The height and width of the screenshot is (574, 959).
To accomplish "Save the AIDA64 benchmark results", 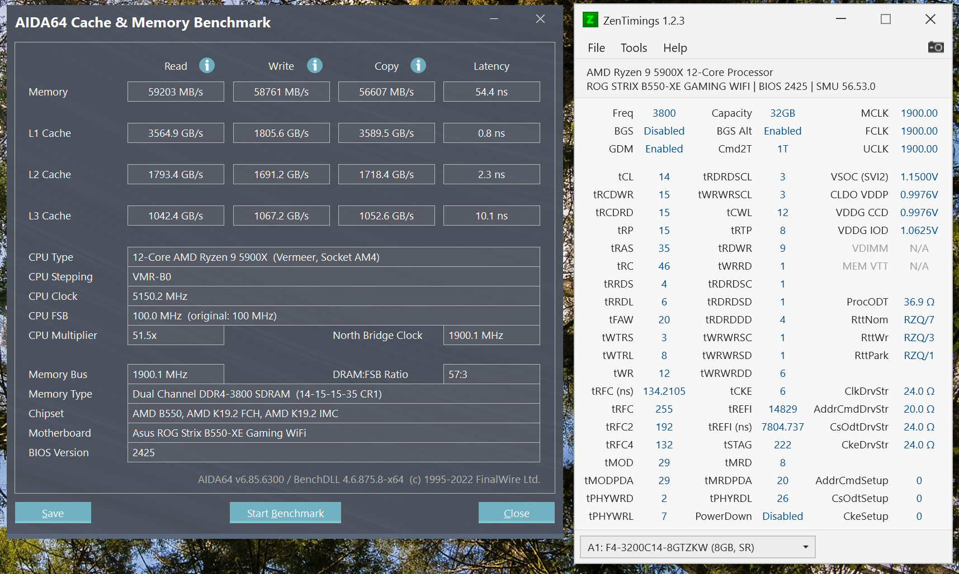I will point(53,513).
